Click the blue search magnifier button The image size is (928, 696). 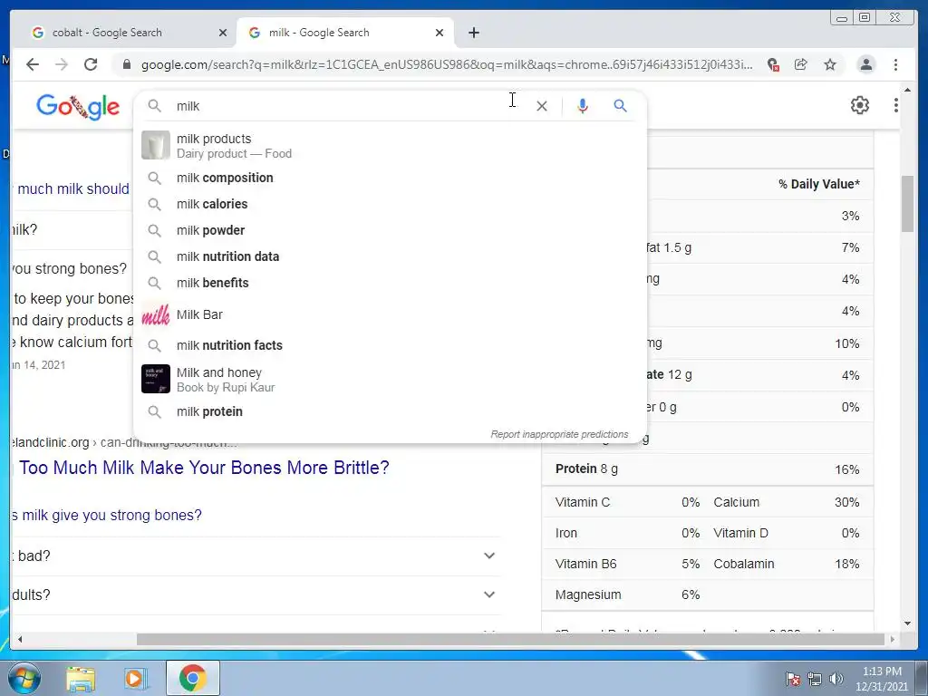pyautogui.click(x=620, y=106)
